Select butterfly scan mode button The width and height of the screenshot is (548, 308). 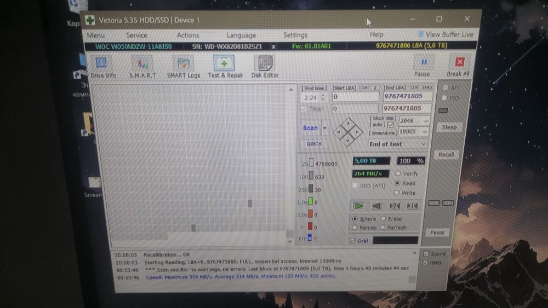(412, 206)
